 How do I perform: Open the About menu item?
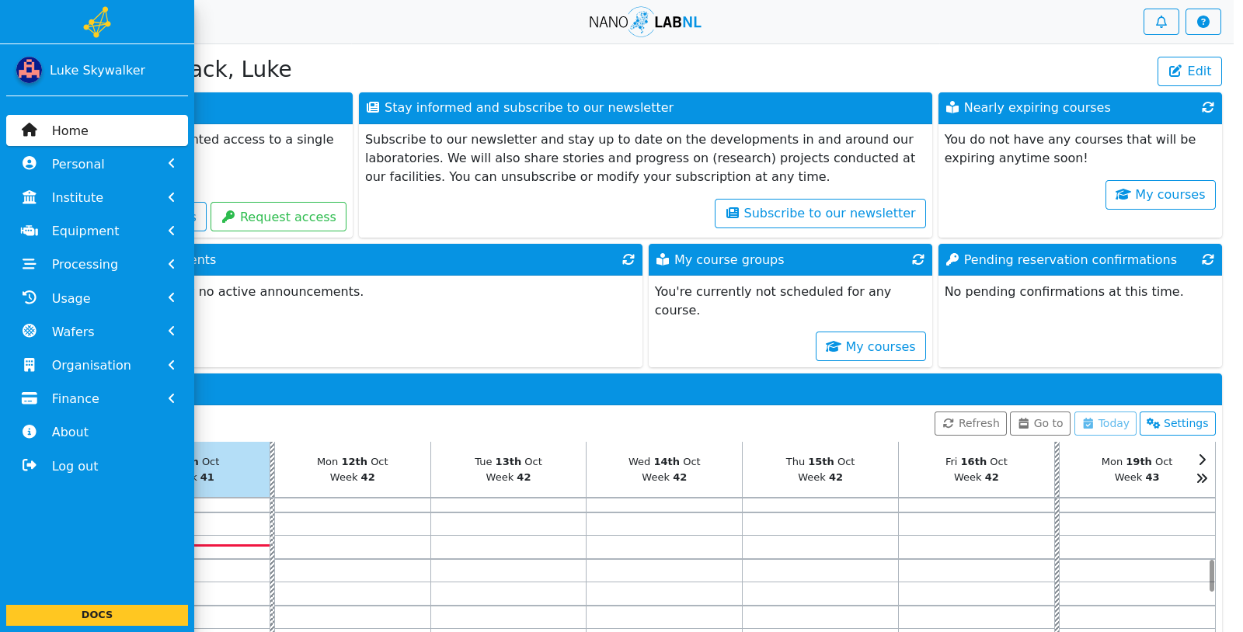tap(97, 432)
